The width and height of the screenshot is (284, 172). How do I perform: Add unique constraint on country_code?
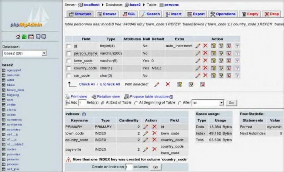229,68
